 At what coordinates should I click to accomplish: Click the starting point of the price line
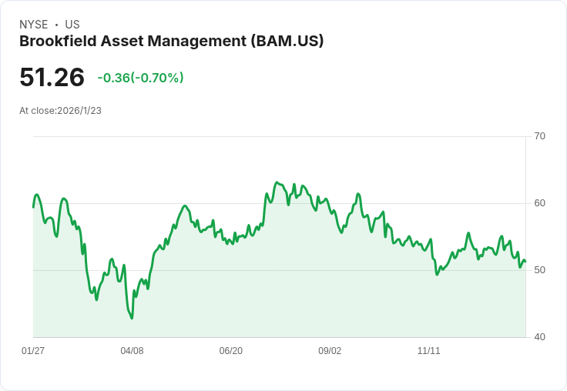(33, 207)
